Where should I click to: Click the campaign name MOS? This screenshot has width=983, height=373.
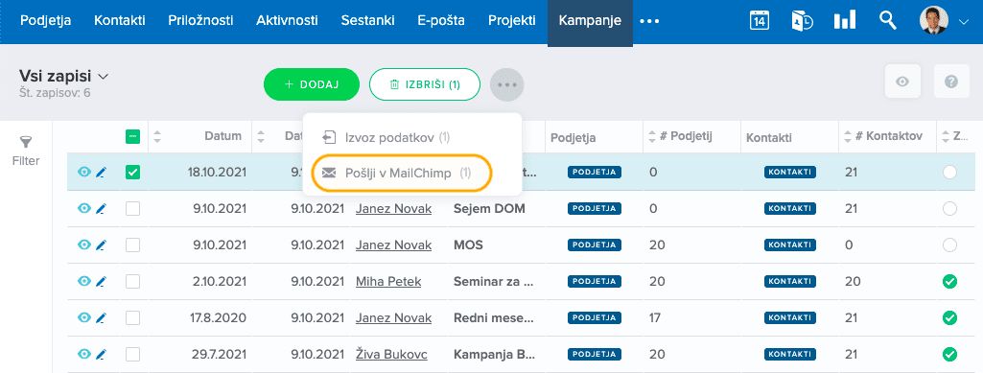pos(468,245)
